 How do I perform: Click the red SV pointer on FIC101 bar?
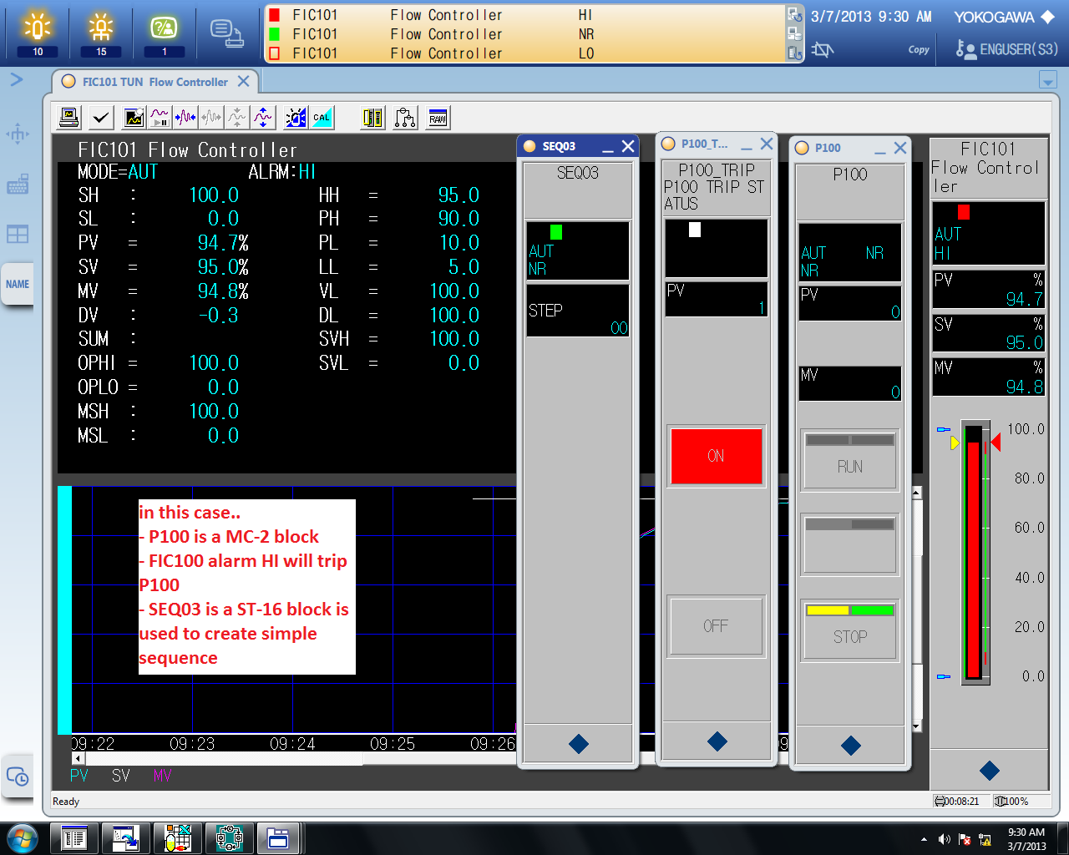coord(995,441)
